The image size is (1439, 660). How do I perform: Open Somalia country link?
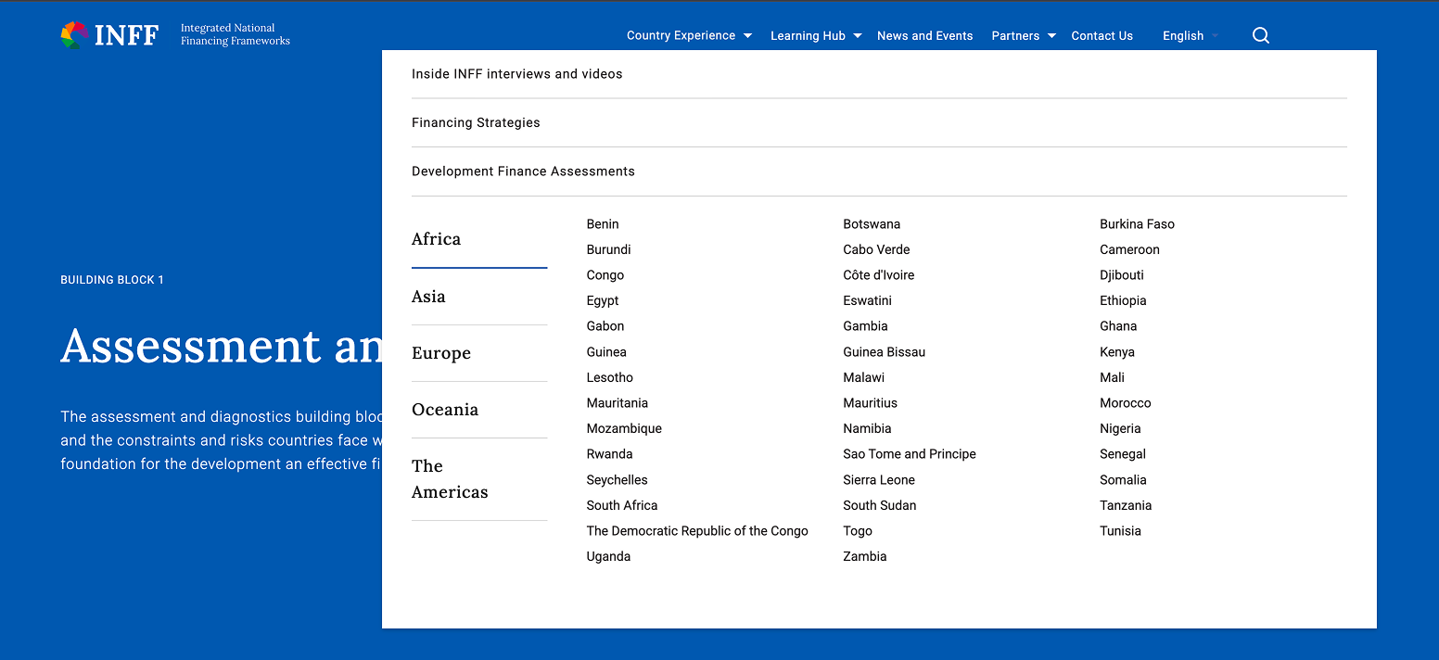coord(1123,480)
